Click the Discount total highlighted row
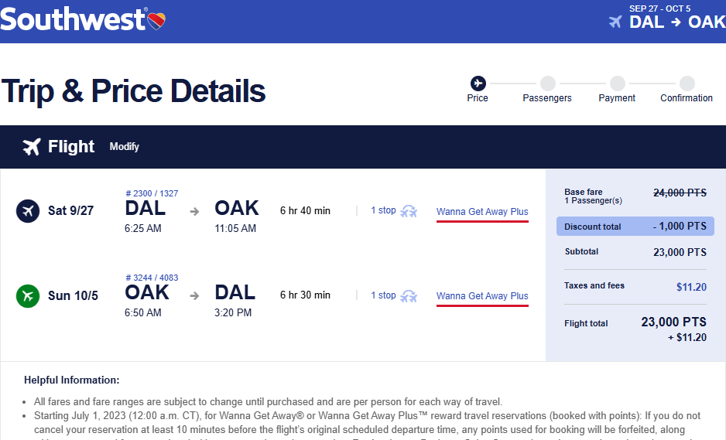The height and width of the screenshot is (440, 726). [634, 227]
